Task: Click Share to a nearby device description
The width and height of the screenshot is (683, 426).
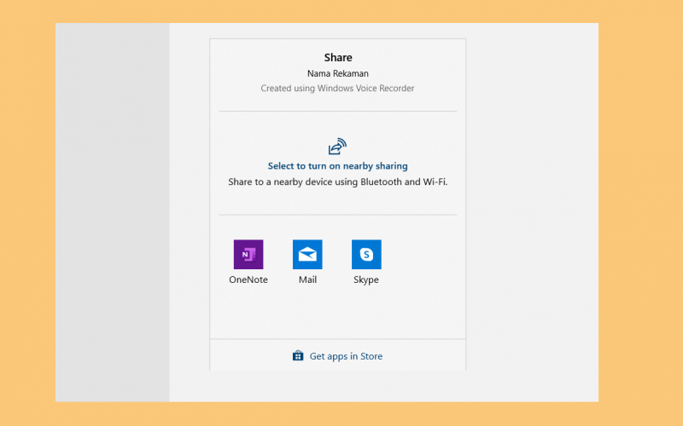Action: tap(337, 181)
